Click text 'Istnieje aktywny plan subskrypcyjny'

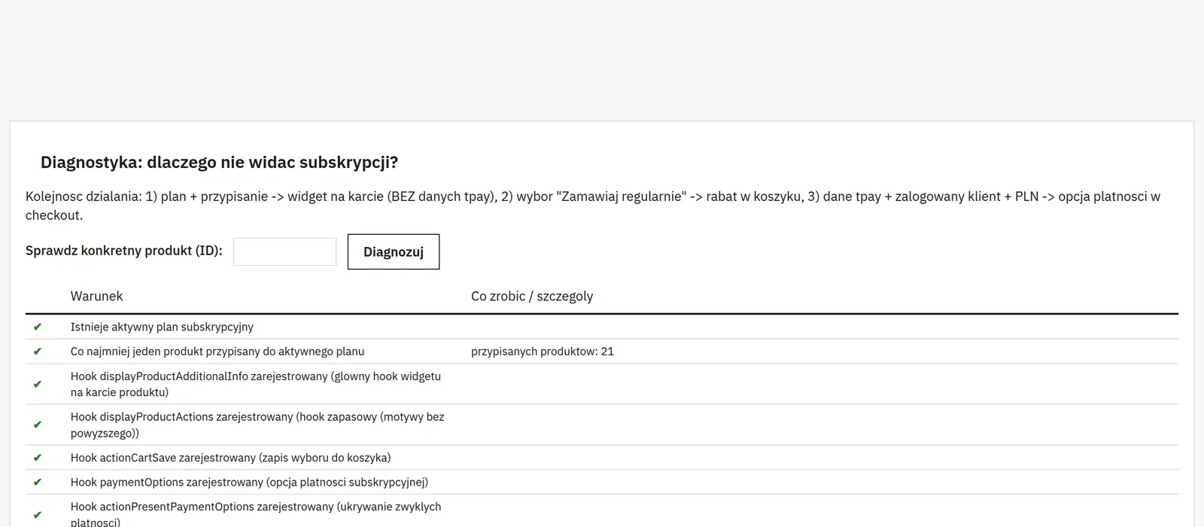(162, 327)
